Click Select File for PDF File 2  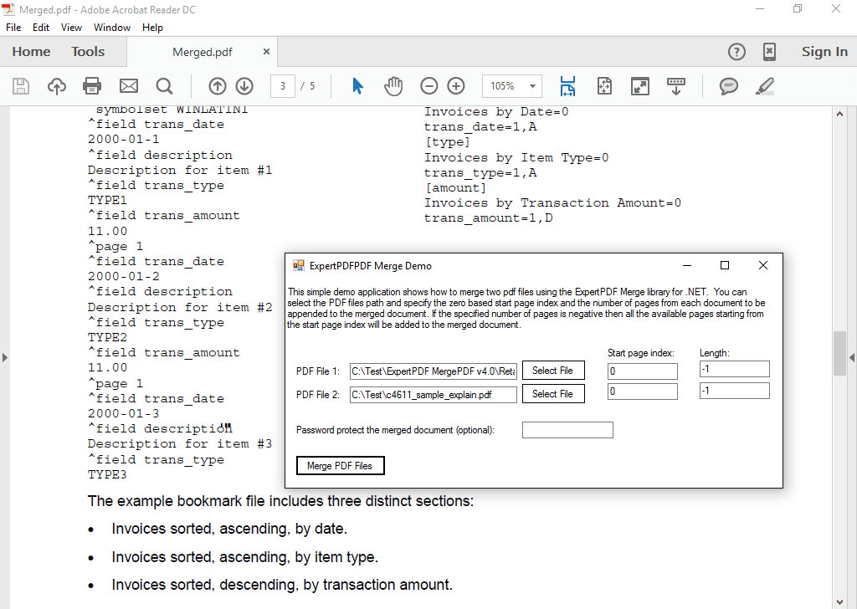tap(553, 394)
